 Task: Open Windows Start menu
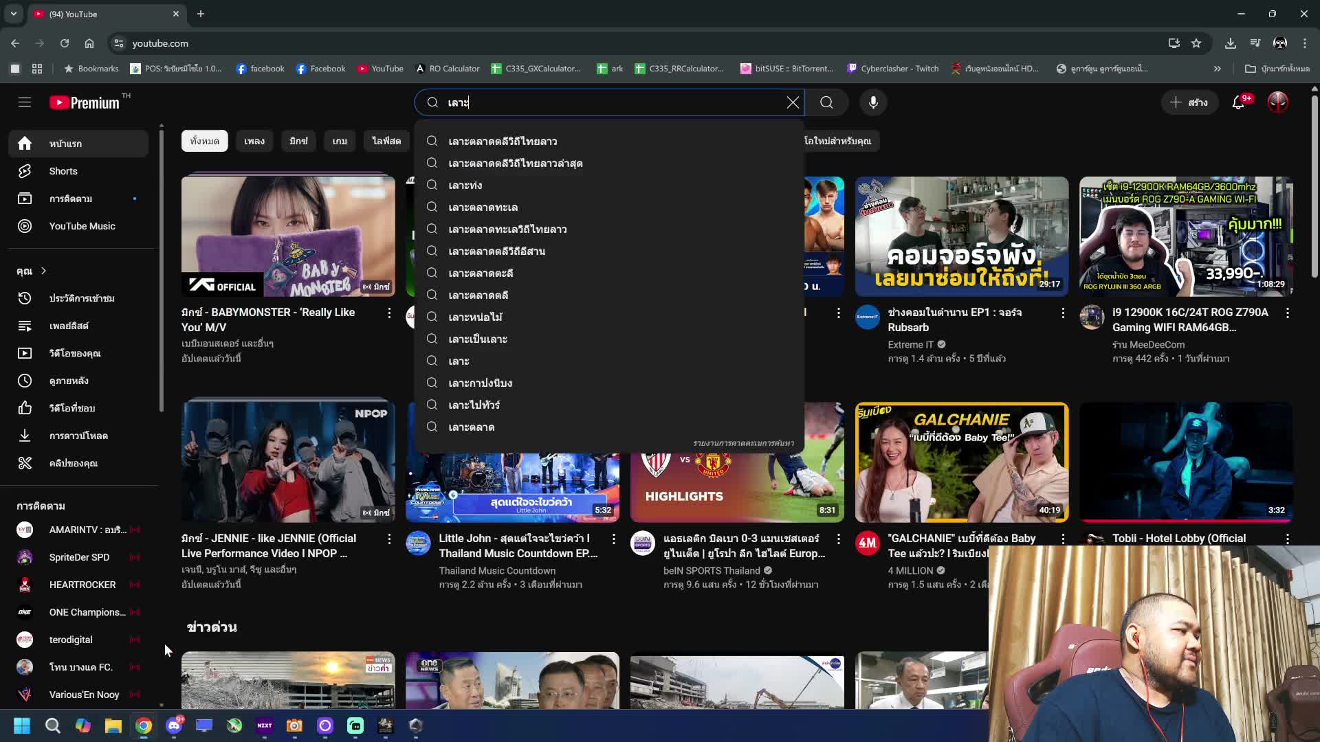pos(22,726)
